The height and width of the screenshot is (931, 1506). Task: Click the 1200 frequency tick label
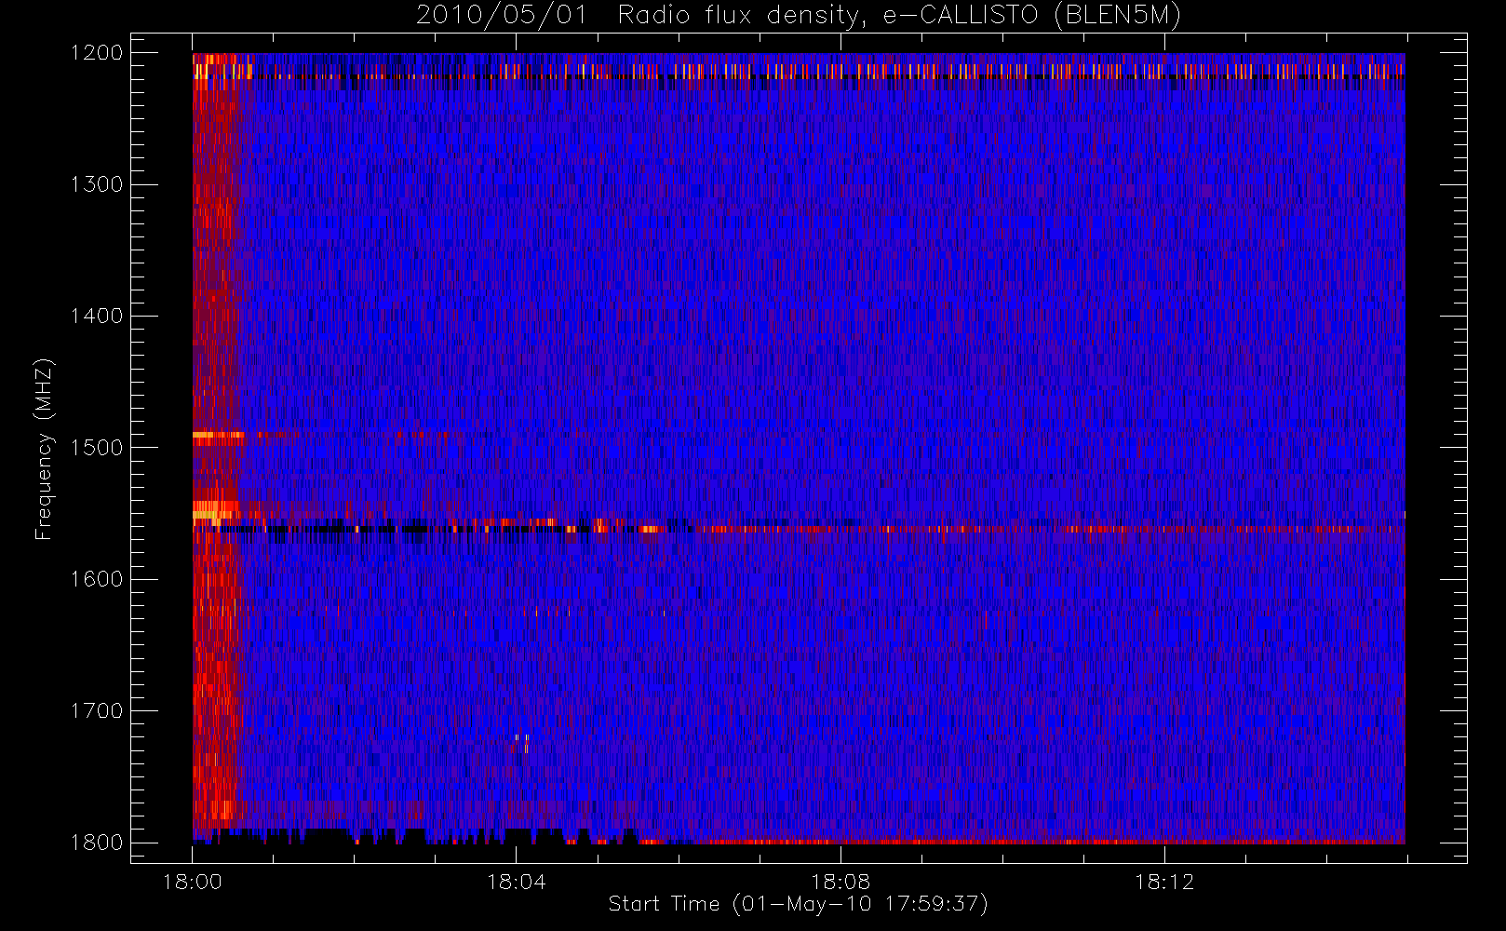click(x=97, y=53)
